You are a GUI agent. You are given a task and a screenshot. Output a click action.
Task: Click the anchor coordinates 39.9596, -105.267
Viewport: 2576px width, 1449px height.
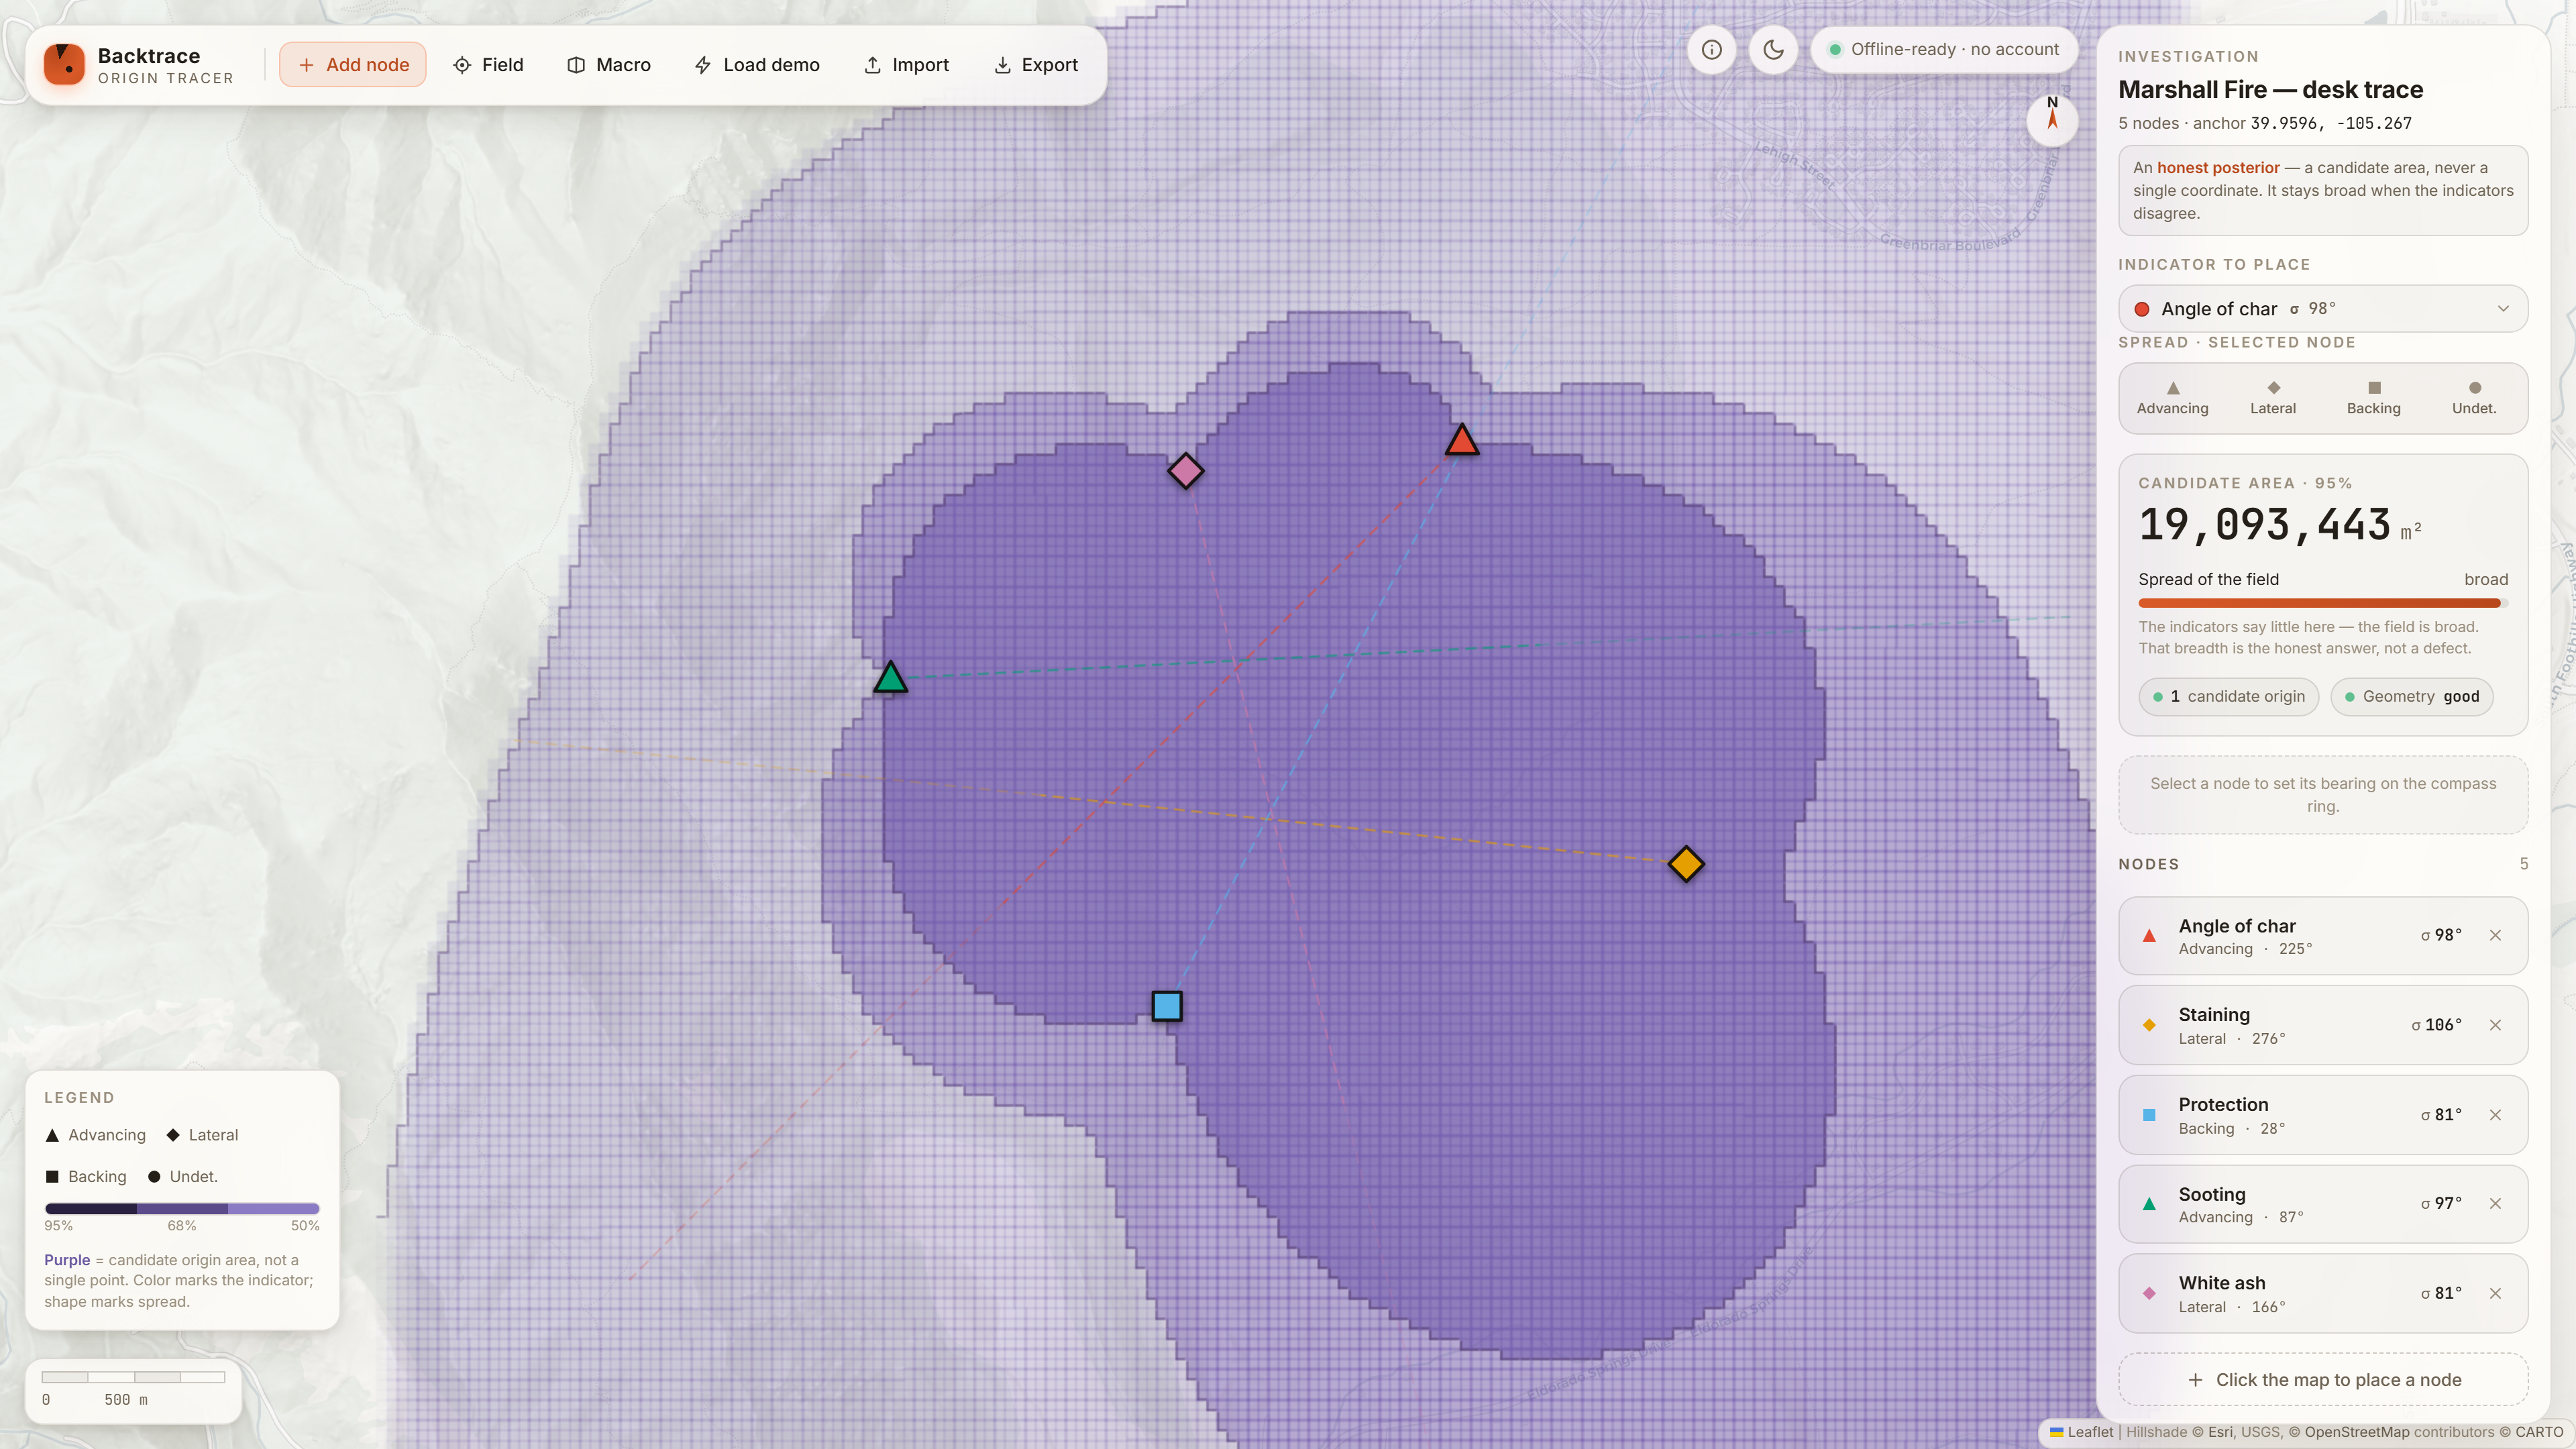[2331, 124]
